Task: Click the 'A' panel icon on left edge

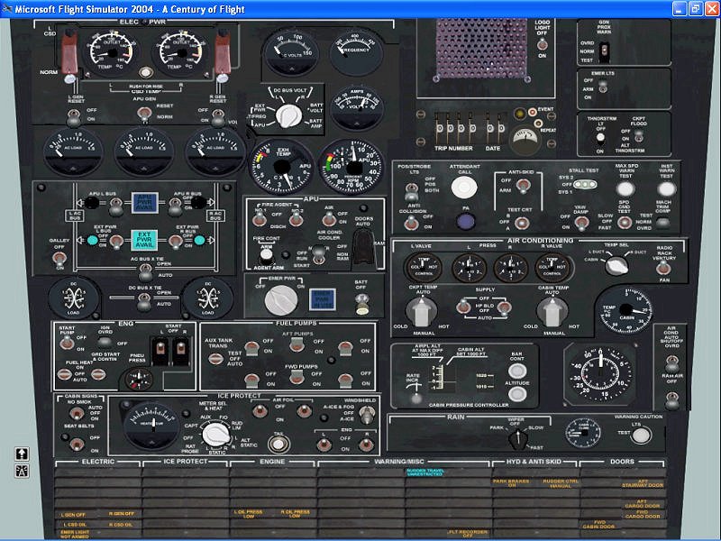Action: coord(22,471)
